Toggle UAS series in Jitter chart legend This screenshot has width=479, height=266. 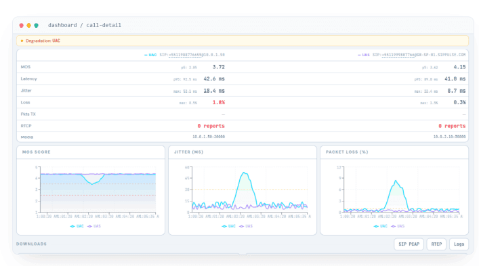coord(246,226)
